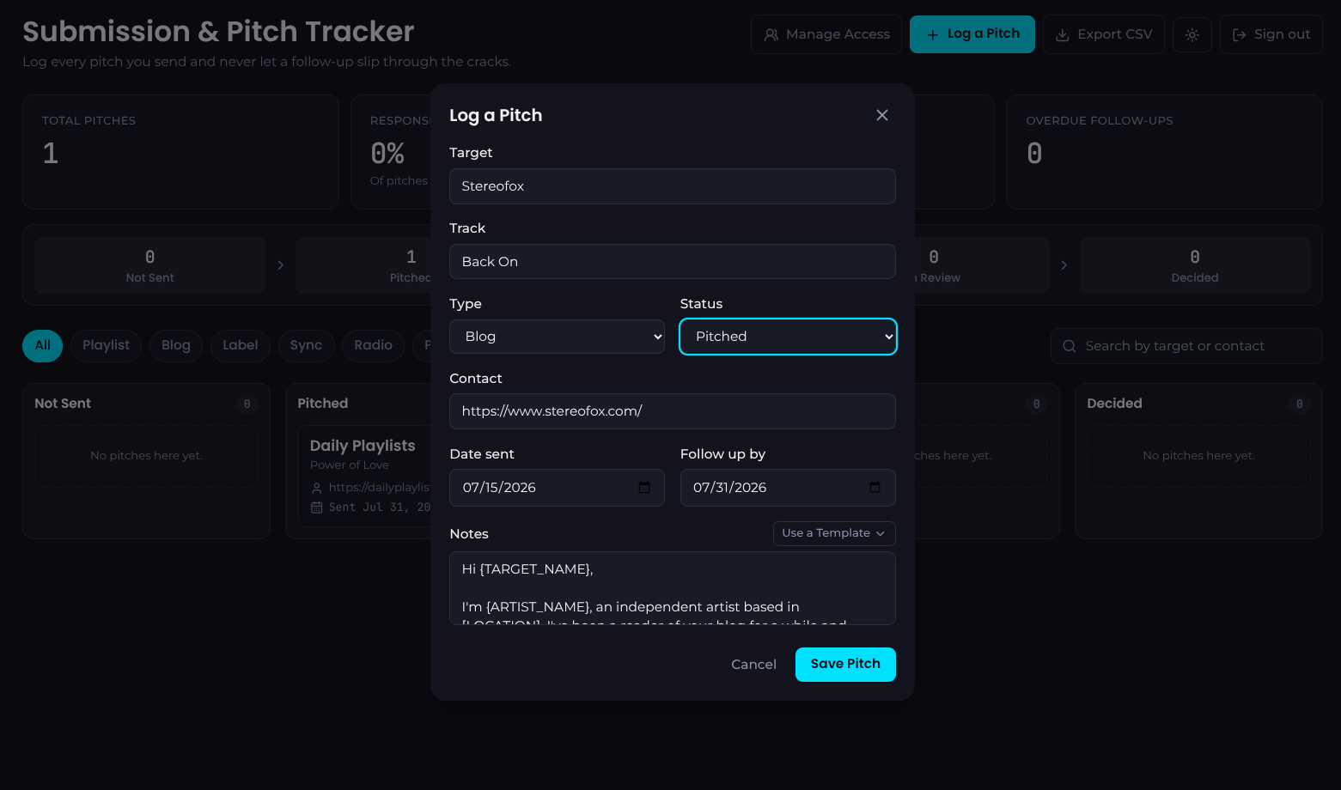This screenshot has width=1341, height=790.
Task: Click the Decided column header
Action: pyautogui.click(x=1114, y=404)
